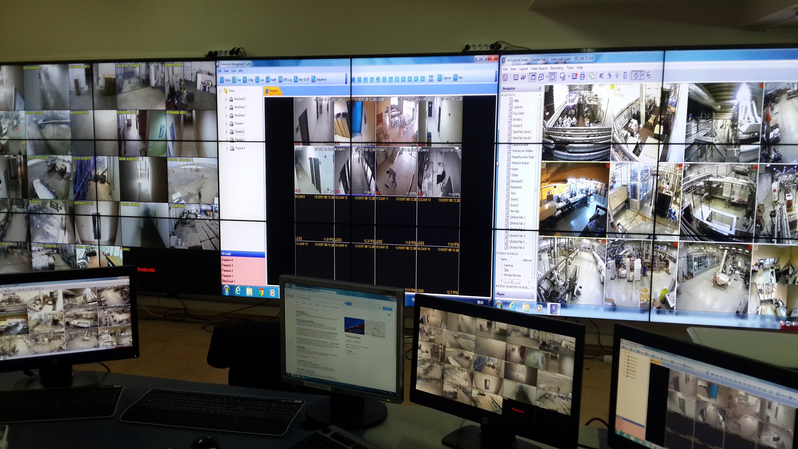This screenshot has width=798, height=449.
Task: Click the binoculars search icon in MxControlCenter
Action: 523,77
